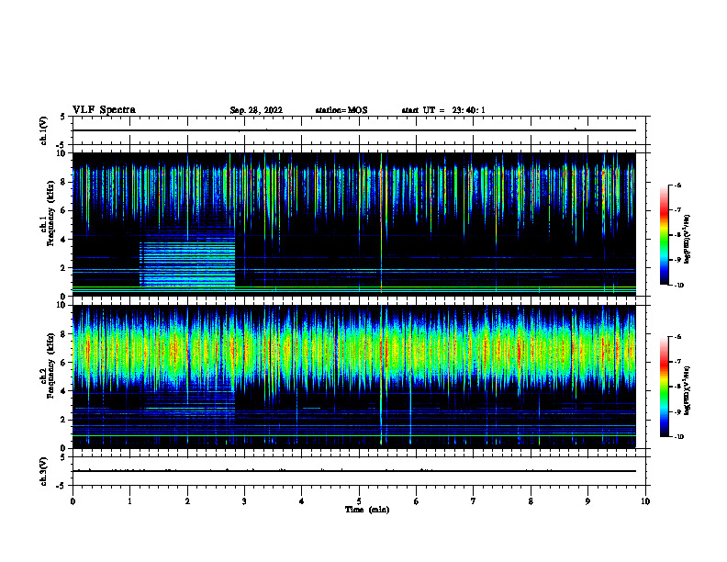The image size is (727, 562).
Task: Click the ch.1 waveform strip panel
Action: [361, 130]
